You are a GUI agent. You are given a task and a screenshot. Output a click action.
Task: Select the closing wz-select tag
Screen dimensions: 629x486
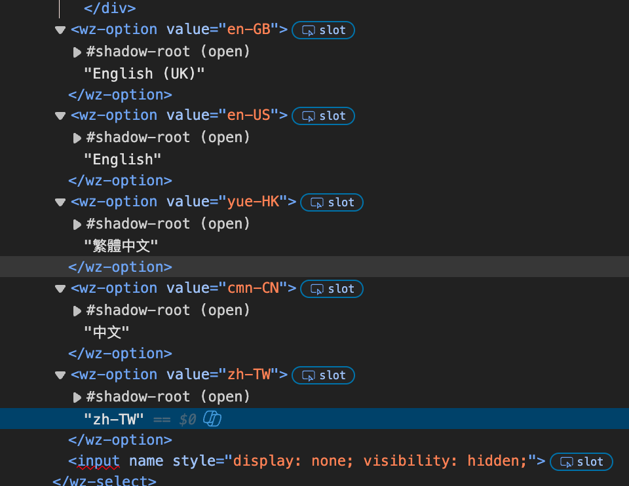coord(104,481)
